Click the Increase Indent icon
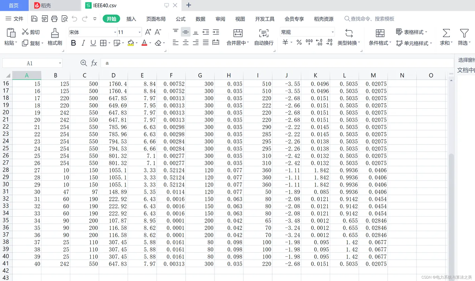Screen dimensions: 475x281 216,32
